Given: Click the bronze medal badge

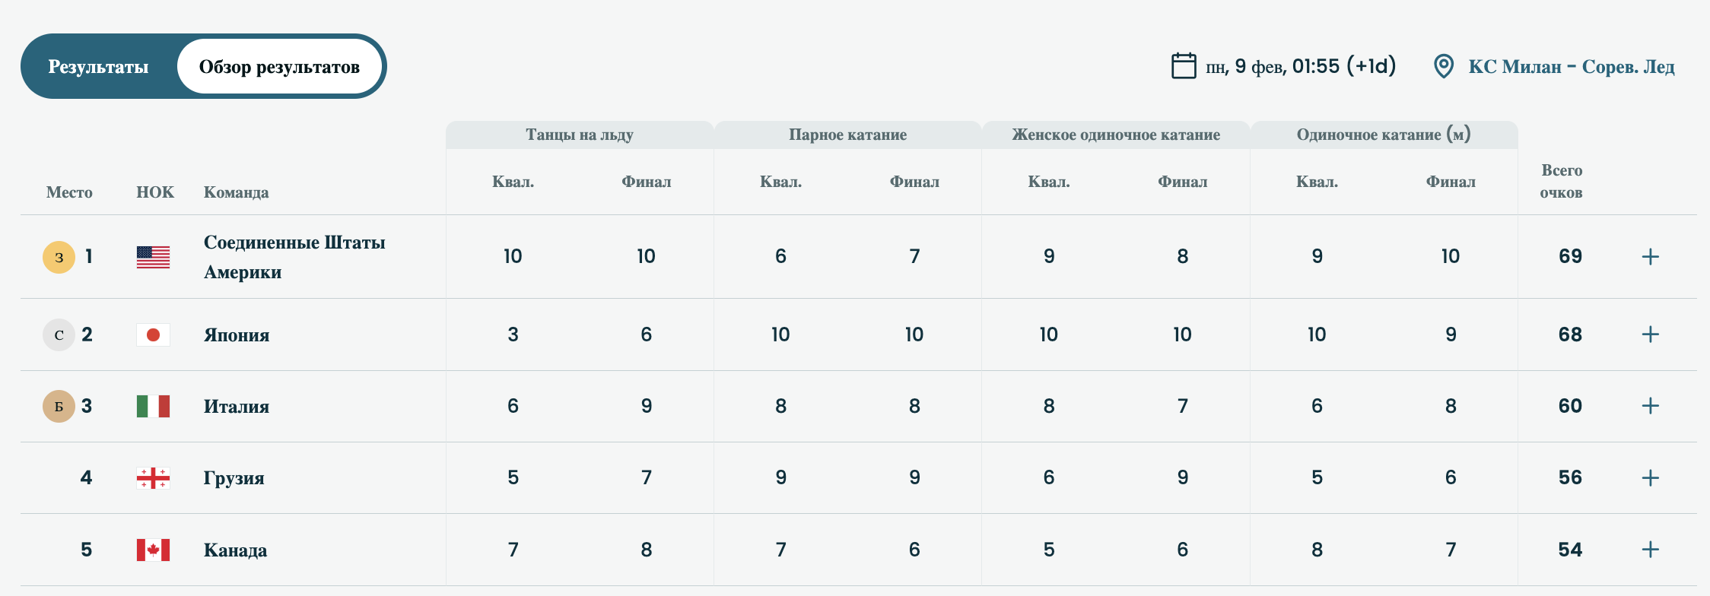Looking at the screenshot, I should coord(59,406).
